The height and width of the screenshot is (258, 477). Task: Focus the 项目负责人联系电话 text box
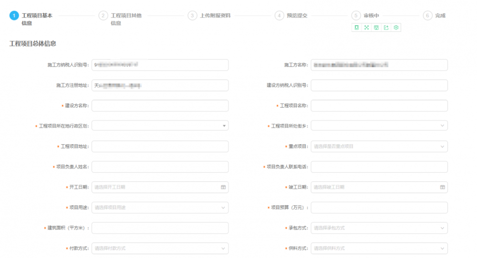point(379,167)
